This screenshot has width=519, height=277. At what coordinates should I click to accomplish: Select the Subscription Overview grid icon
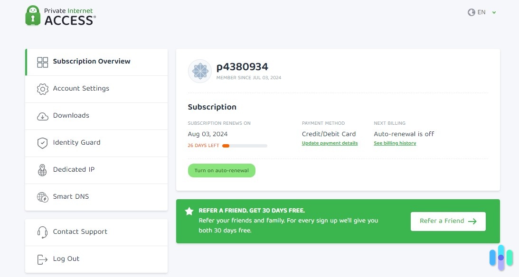tap(42, 61)
